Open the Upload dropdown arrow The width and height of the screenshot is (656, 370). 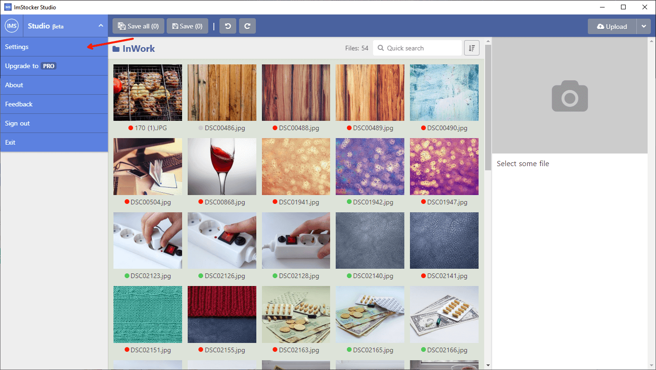pos(643,27)
